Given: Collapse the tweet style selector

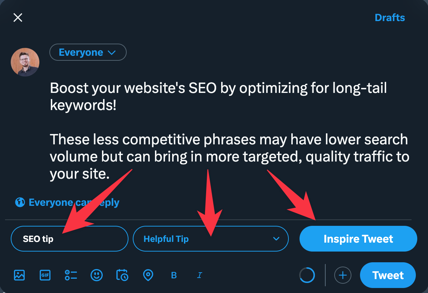Looking at the screenshot, I should click(x=276, y=239).
